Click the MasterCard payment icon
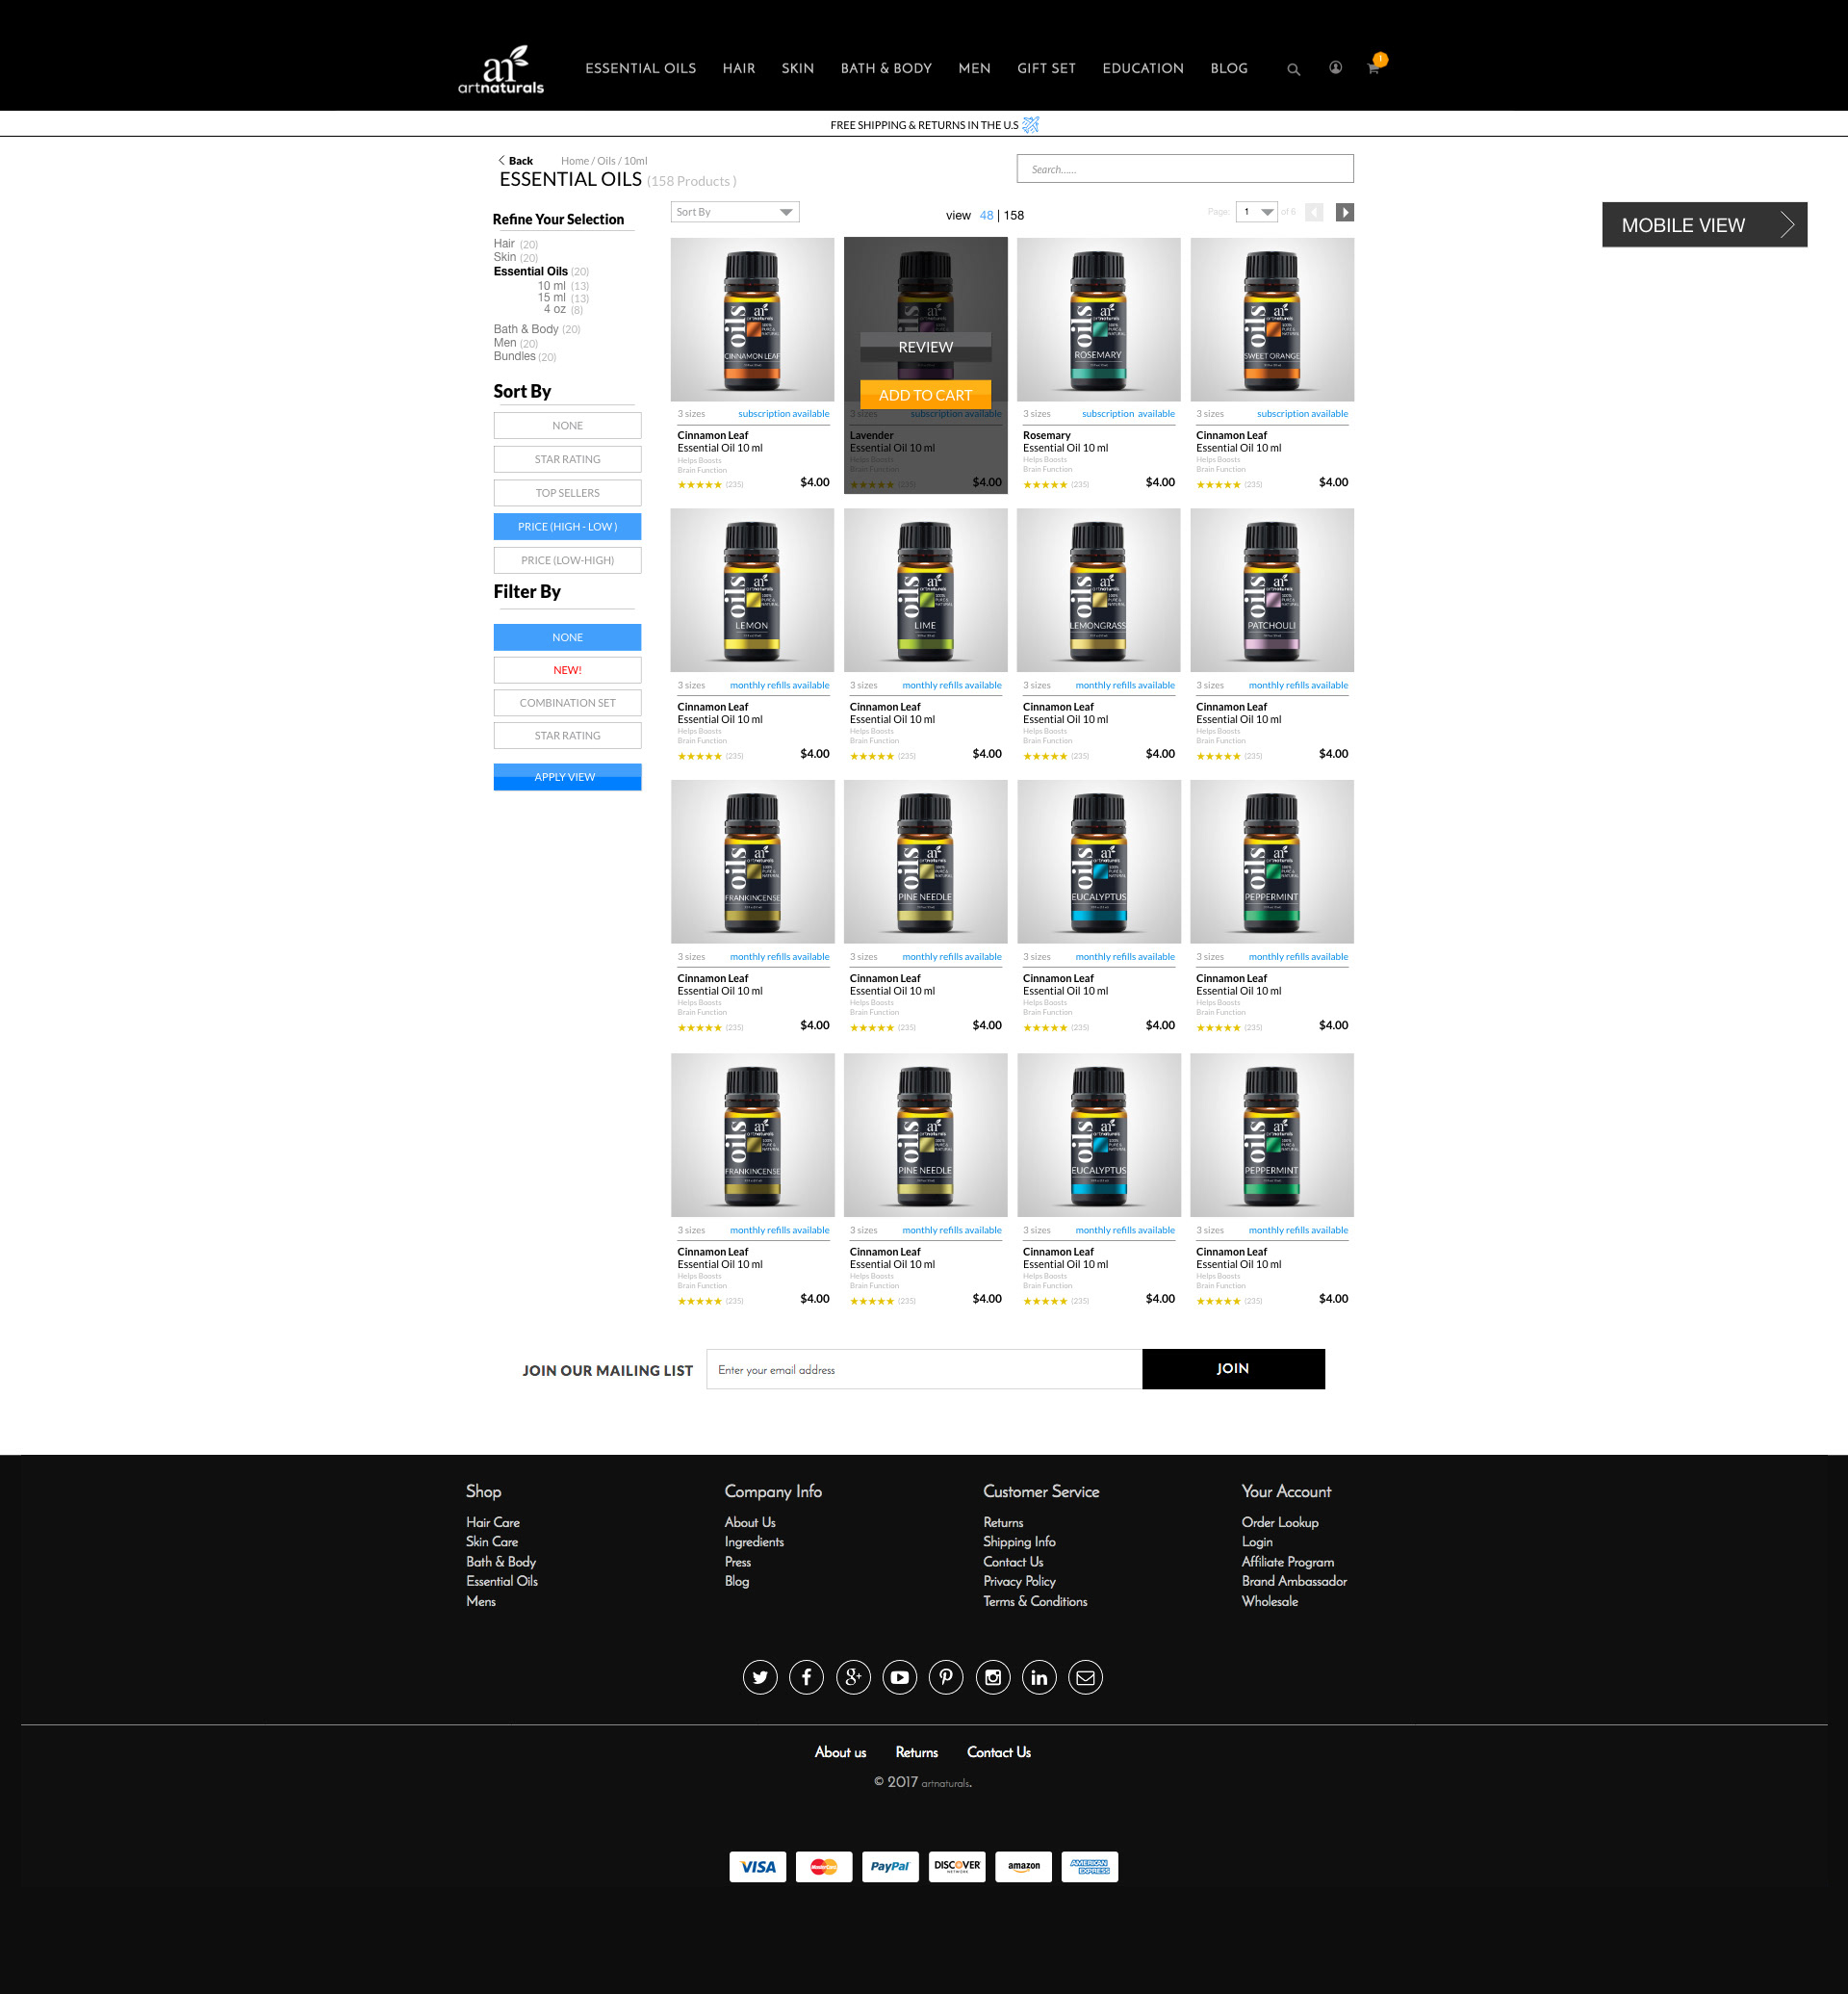The width and height of the screenshot is (1848, 1994). click(x=824, y=1866)
